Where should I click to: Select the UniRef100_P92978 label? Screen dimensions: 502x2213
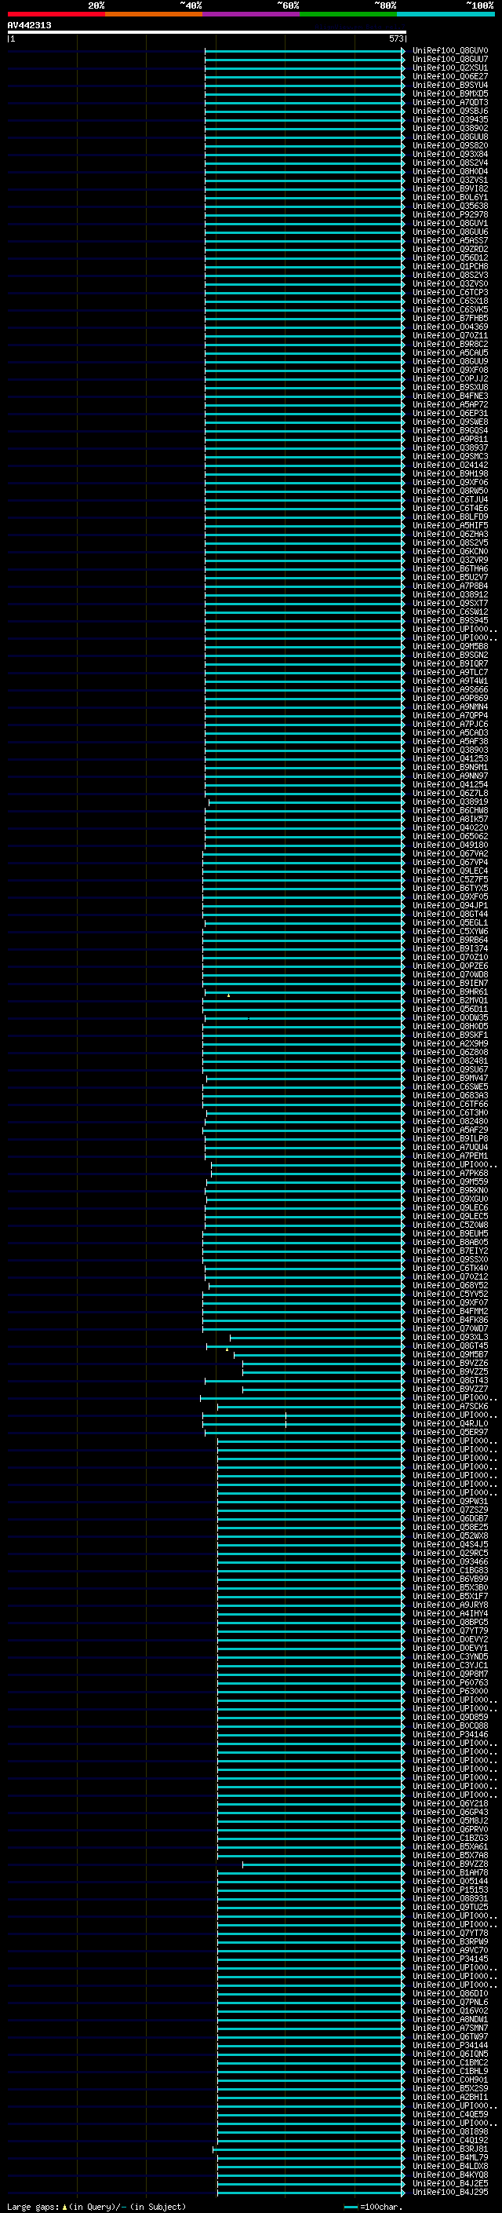450,215
